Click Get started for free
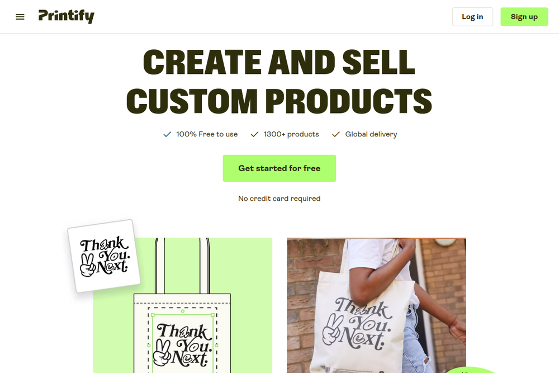The height and width of the screenshot is (373, 559). tap(279, 168)
